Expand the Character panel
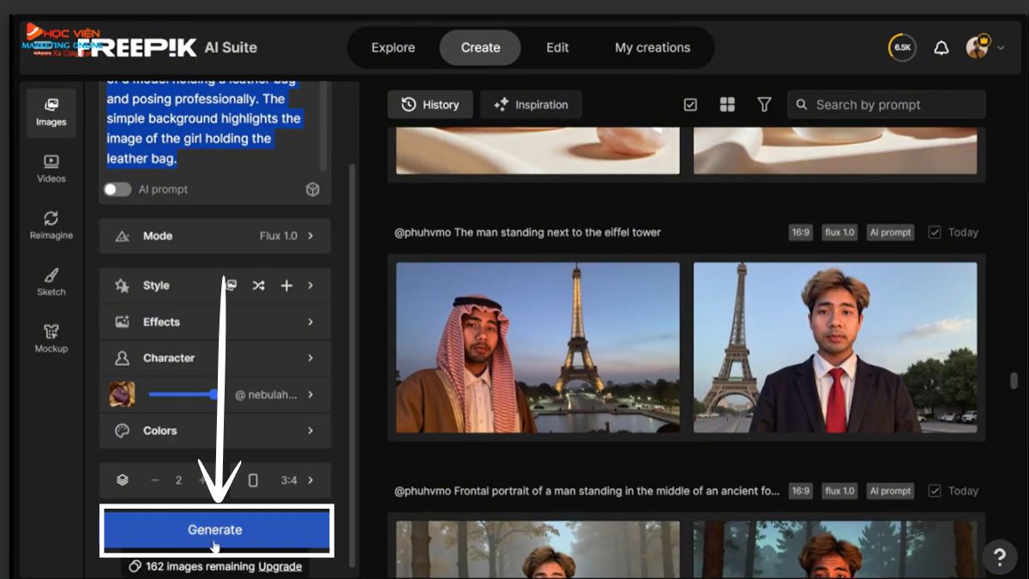 tap(214, 358)
